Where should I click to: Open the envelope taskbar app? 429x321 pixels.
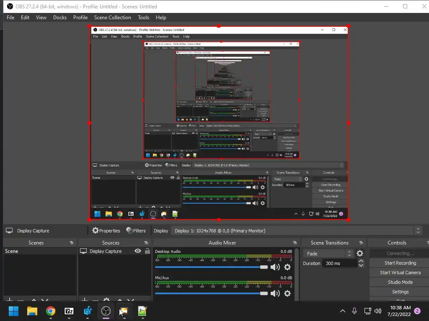124,311
